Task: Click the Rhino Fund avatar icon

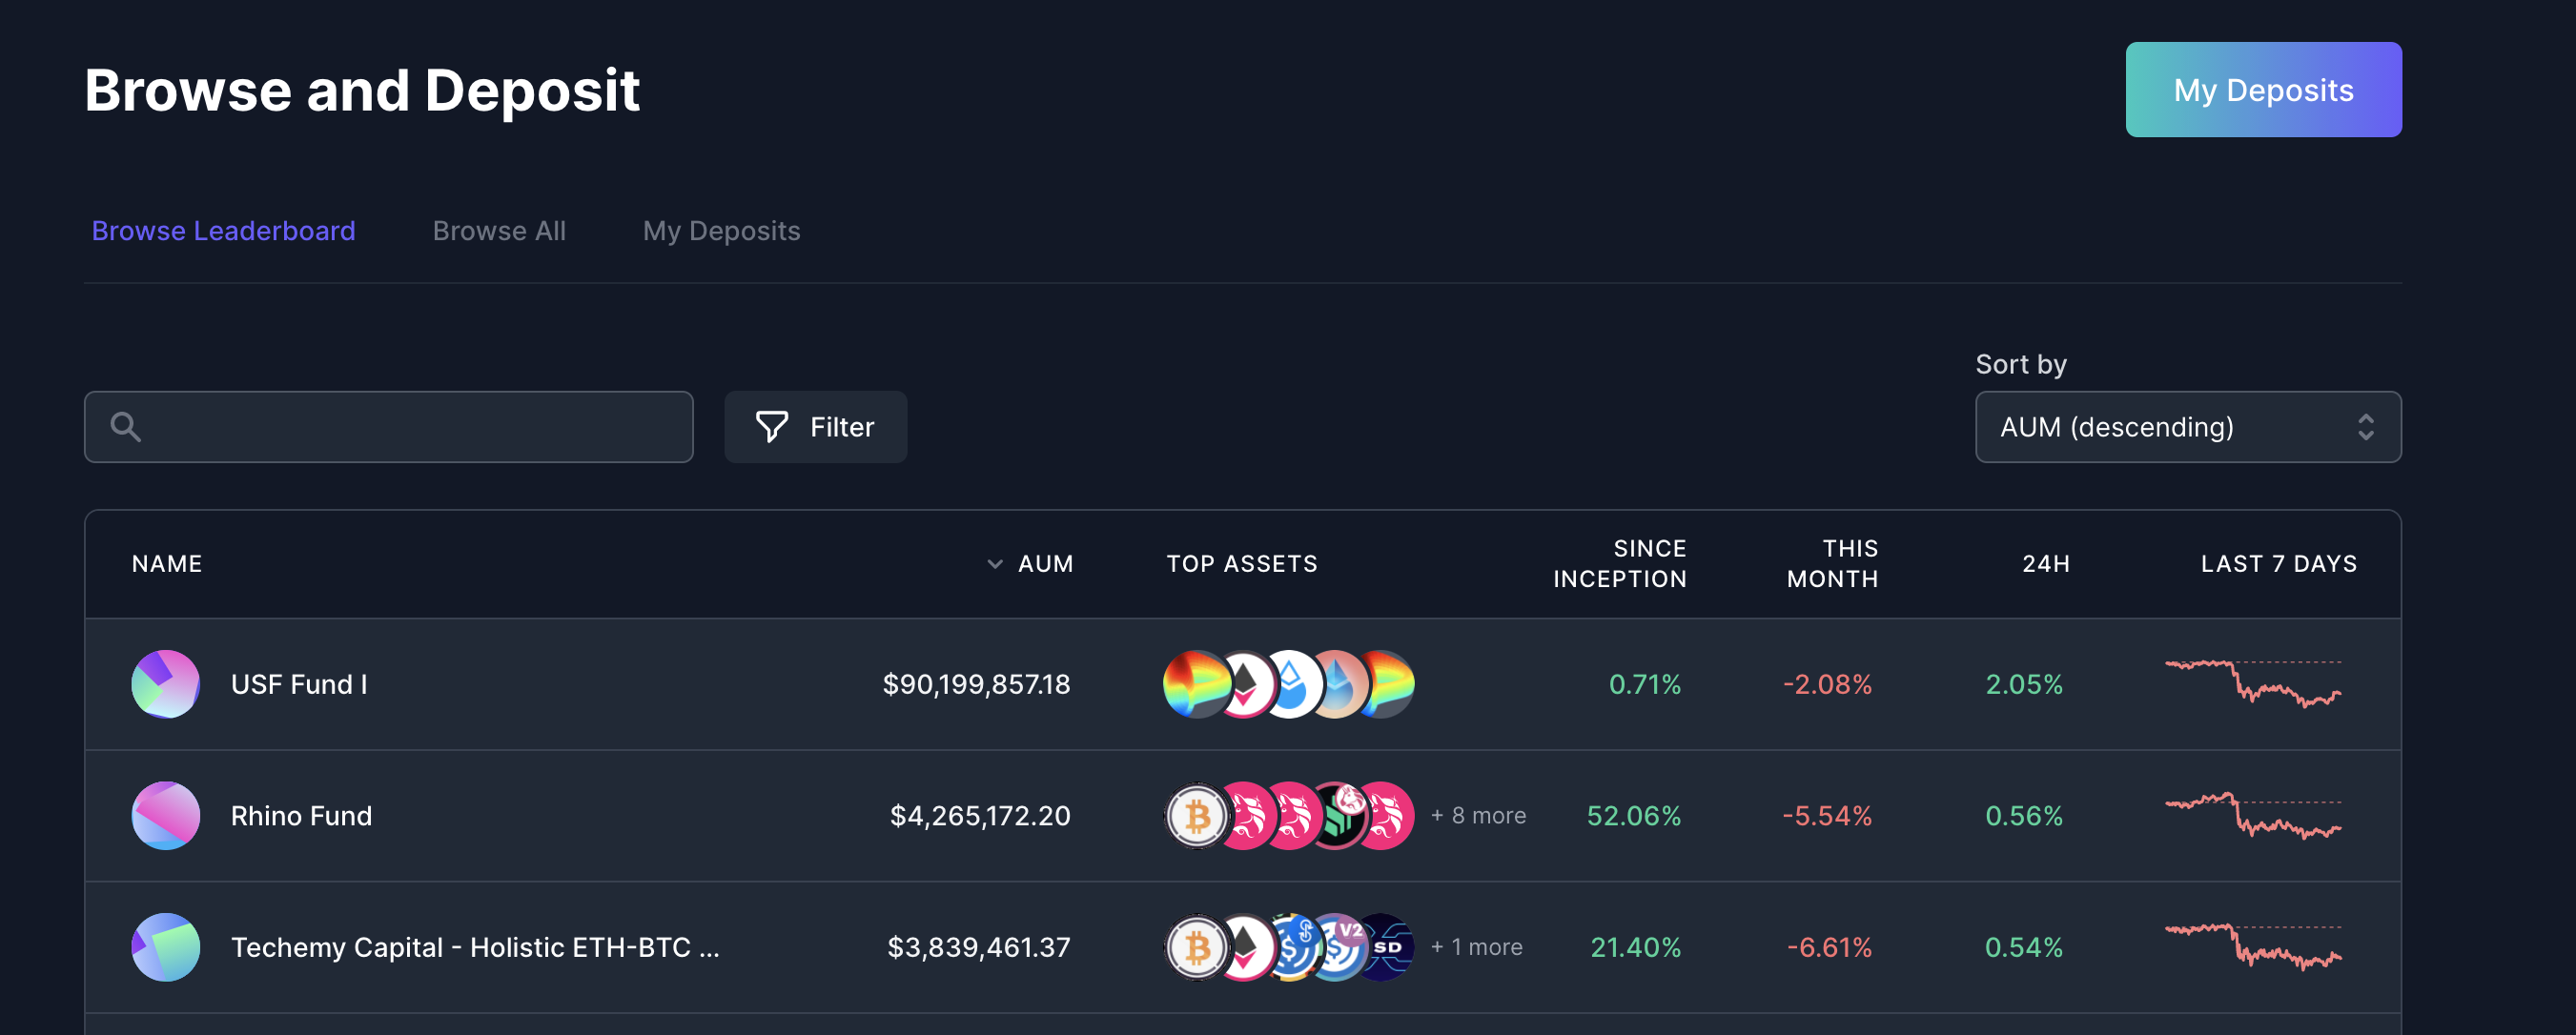Action: pyautogui.click(x=165, y=815)
